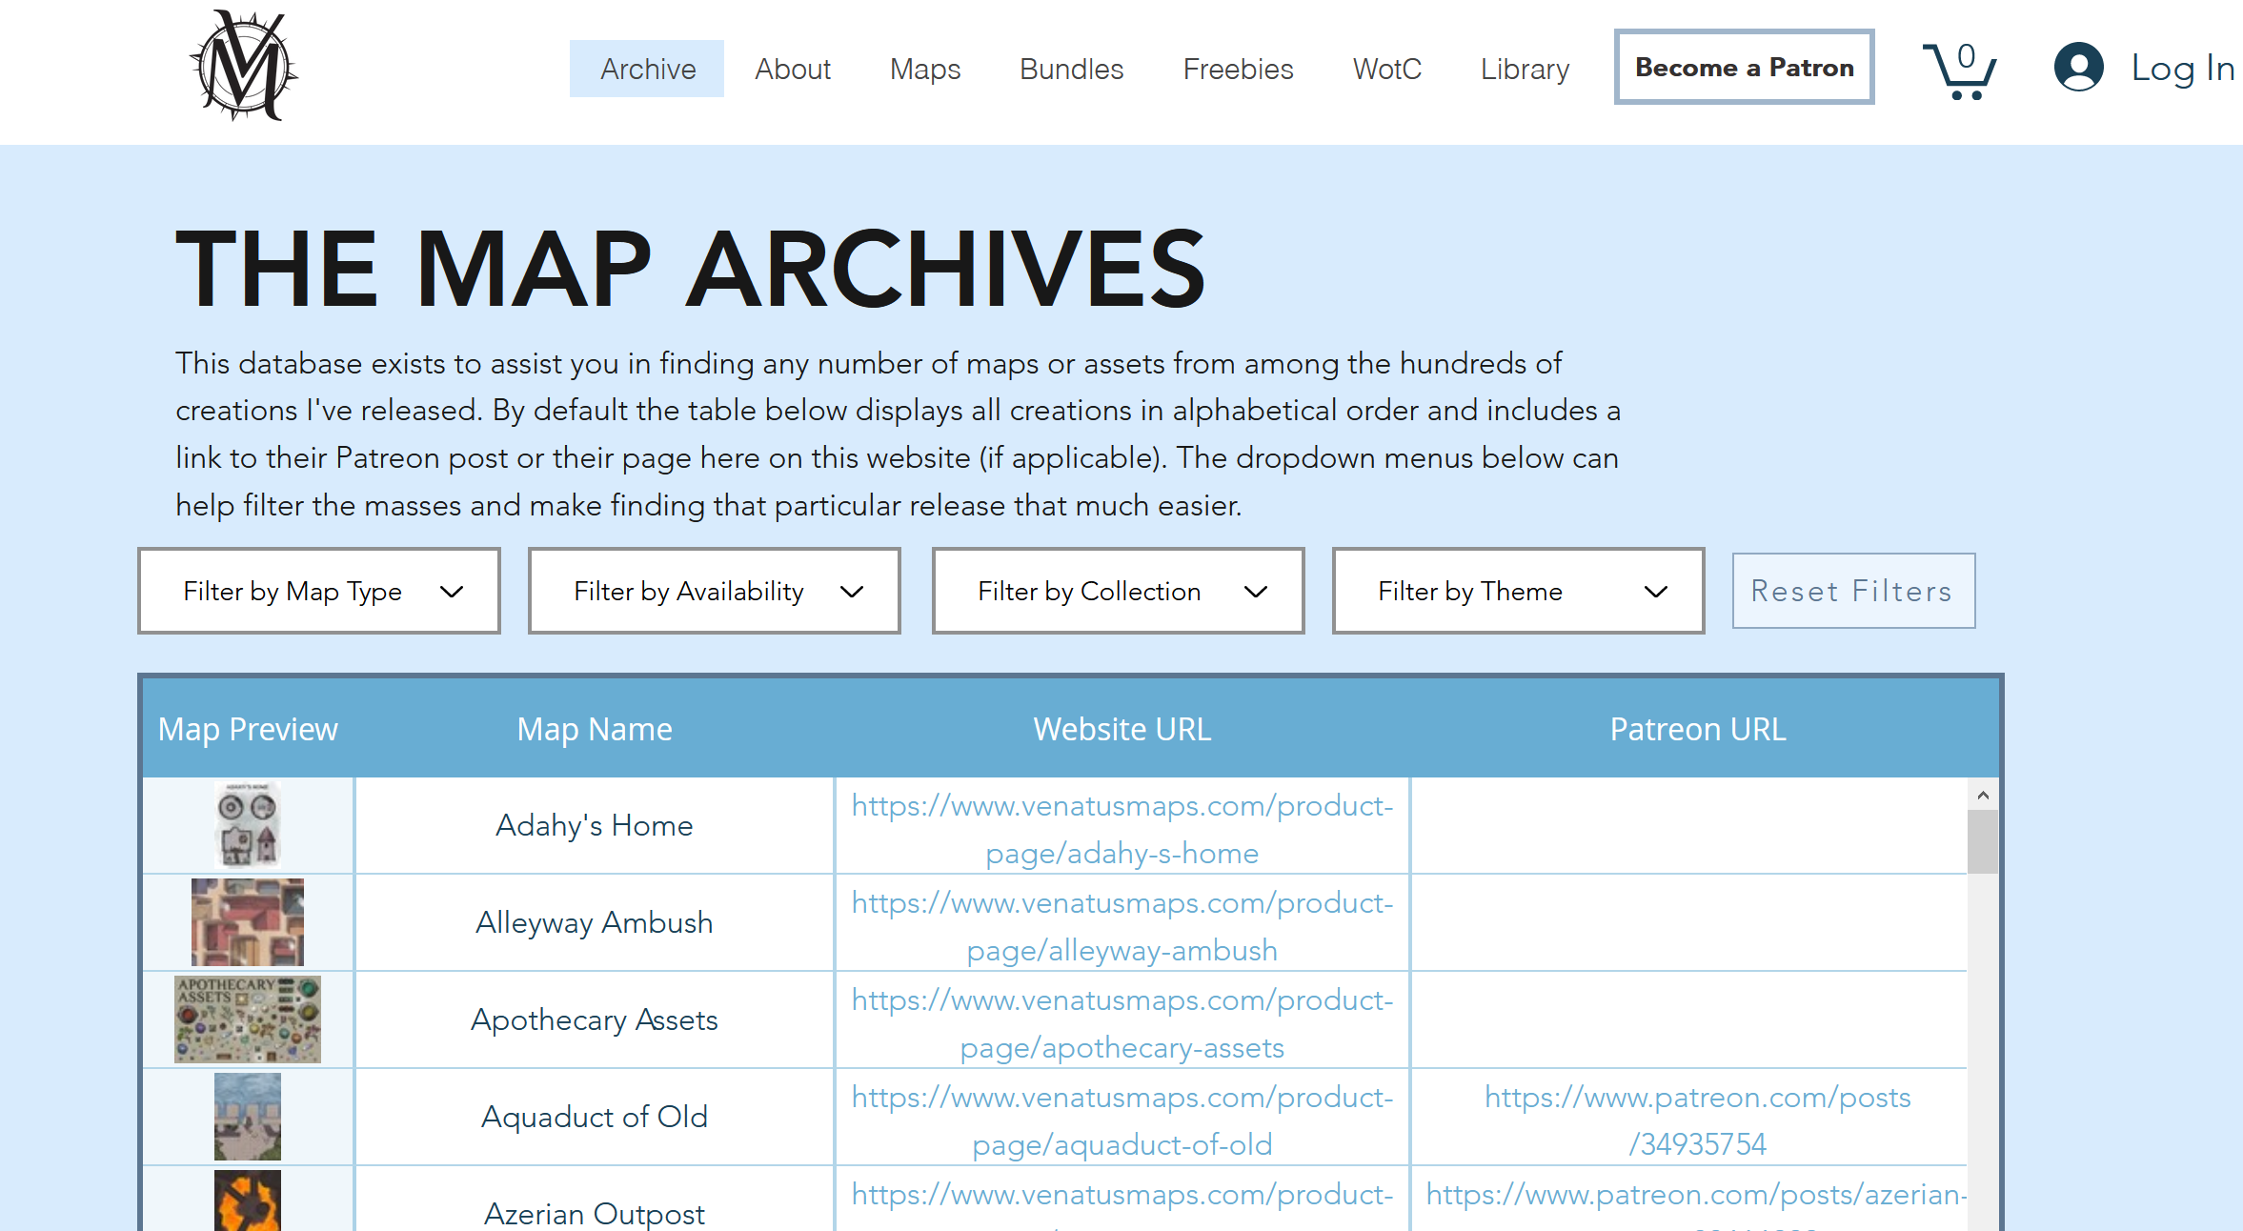Image resolution: width=2243 pixels, height=1231 pixels.
Task: Click the Venatus Maps logo
Action: [244, 66]
